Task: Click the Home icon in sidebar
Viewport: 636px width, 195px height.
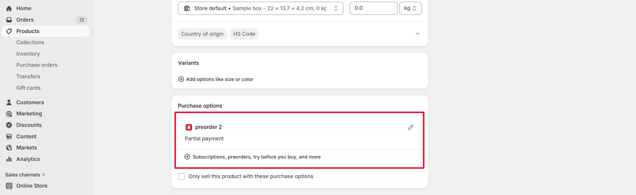Action: coord(9,8)
